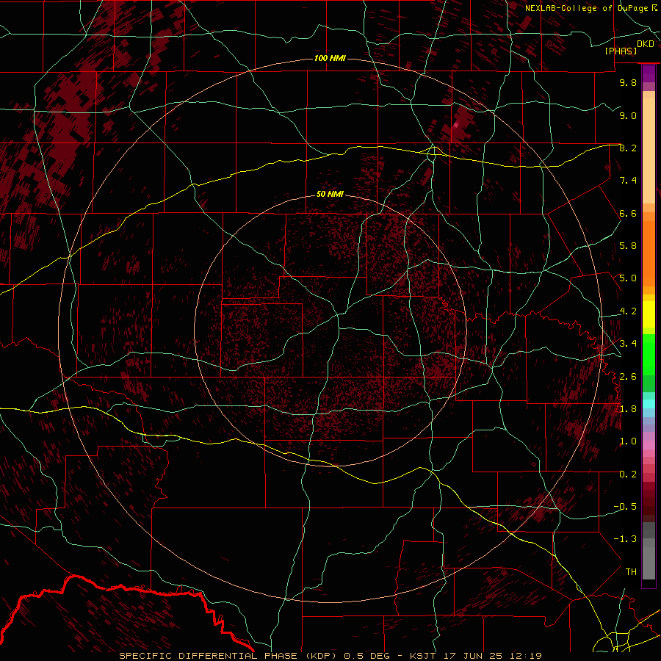Select the 3.4 value on the scale
Screen dimensions: 661x661
pyautogui.click(x=628, y=344)
